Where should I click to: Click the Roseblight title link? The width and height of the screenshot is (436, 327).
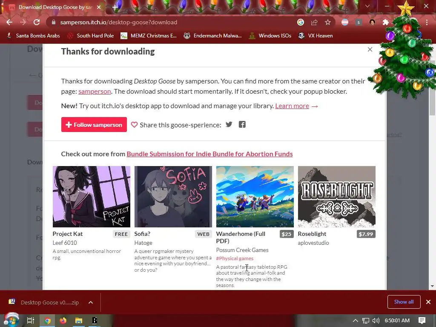312,234
